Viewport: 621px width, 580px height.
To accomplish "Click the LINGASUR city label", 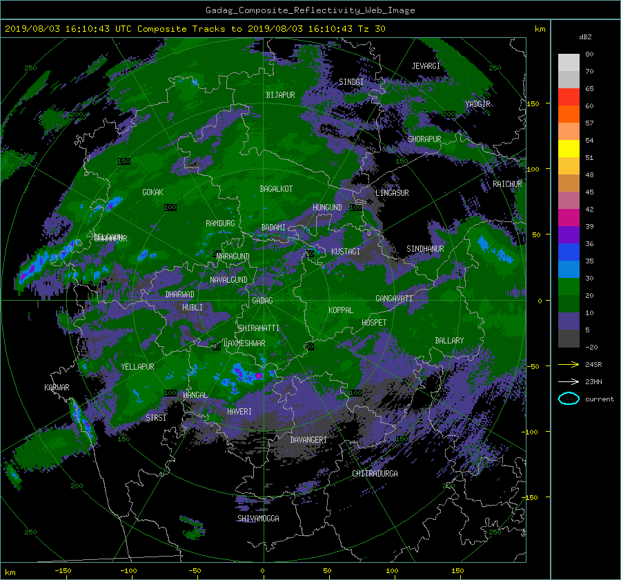I will (392, 193).
